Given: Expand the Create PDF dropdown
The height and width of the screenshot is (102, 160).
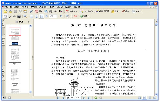Looking at the screenshot, I should (x=78, y=11).
